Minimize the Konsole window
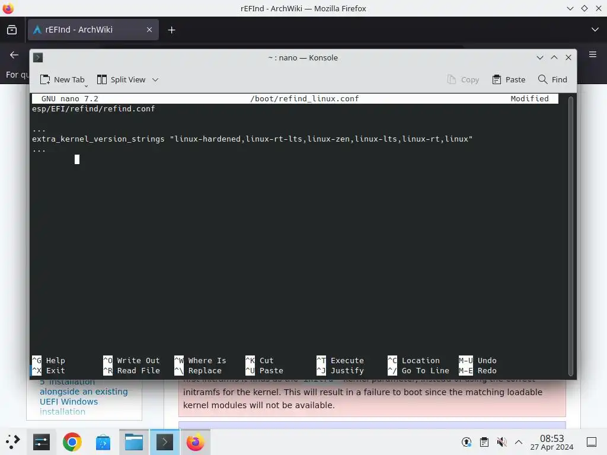Image resolution: width=607 pixels, height=455 pixels. pos(540,57)
